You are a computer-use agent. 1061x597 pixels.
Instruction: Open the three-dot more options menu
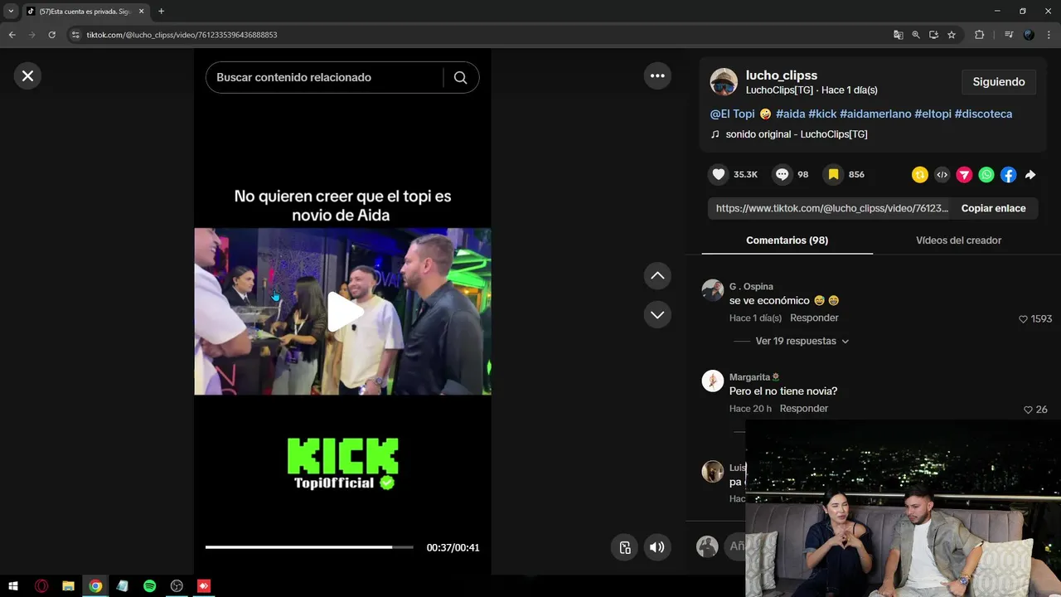pyautogui.click(x=657, y=75)
